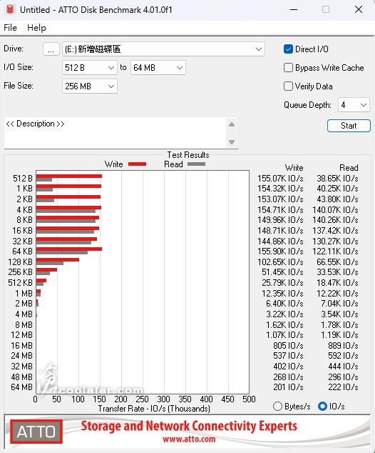The width and height of the screenshot is (375, 453).
Task: Enable Bypass Write Cache
Action: tap(288, 68)
